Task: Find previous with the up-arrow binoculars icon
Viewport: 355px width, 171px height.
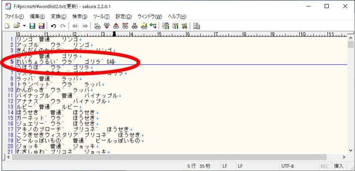Action: [x=116, y=26]
